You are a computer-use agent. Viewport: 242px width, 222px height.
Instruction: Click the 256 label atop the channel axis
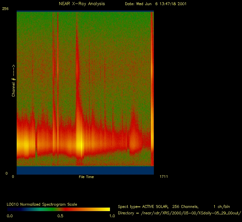[5, 9]
